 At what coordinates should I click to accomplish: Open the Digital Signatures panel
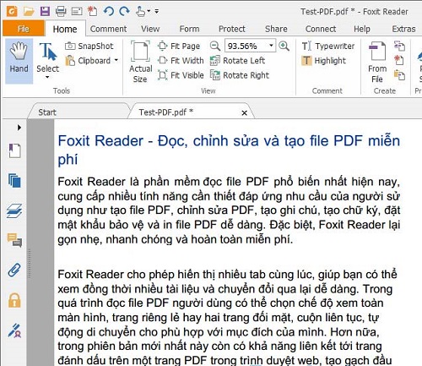point(14,330)
